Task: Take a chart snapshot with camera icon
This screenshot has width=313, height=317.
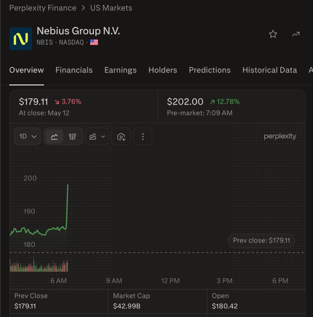Action: pyautogui.click(x=121, y=137)
